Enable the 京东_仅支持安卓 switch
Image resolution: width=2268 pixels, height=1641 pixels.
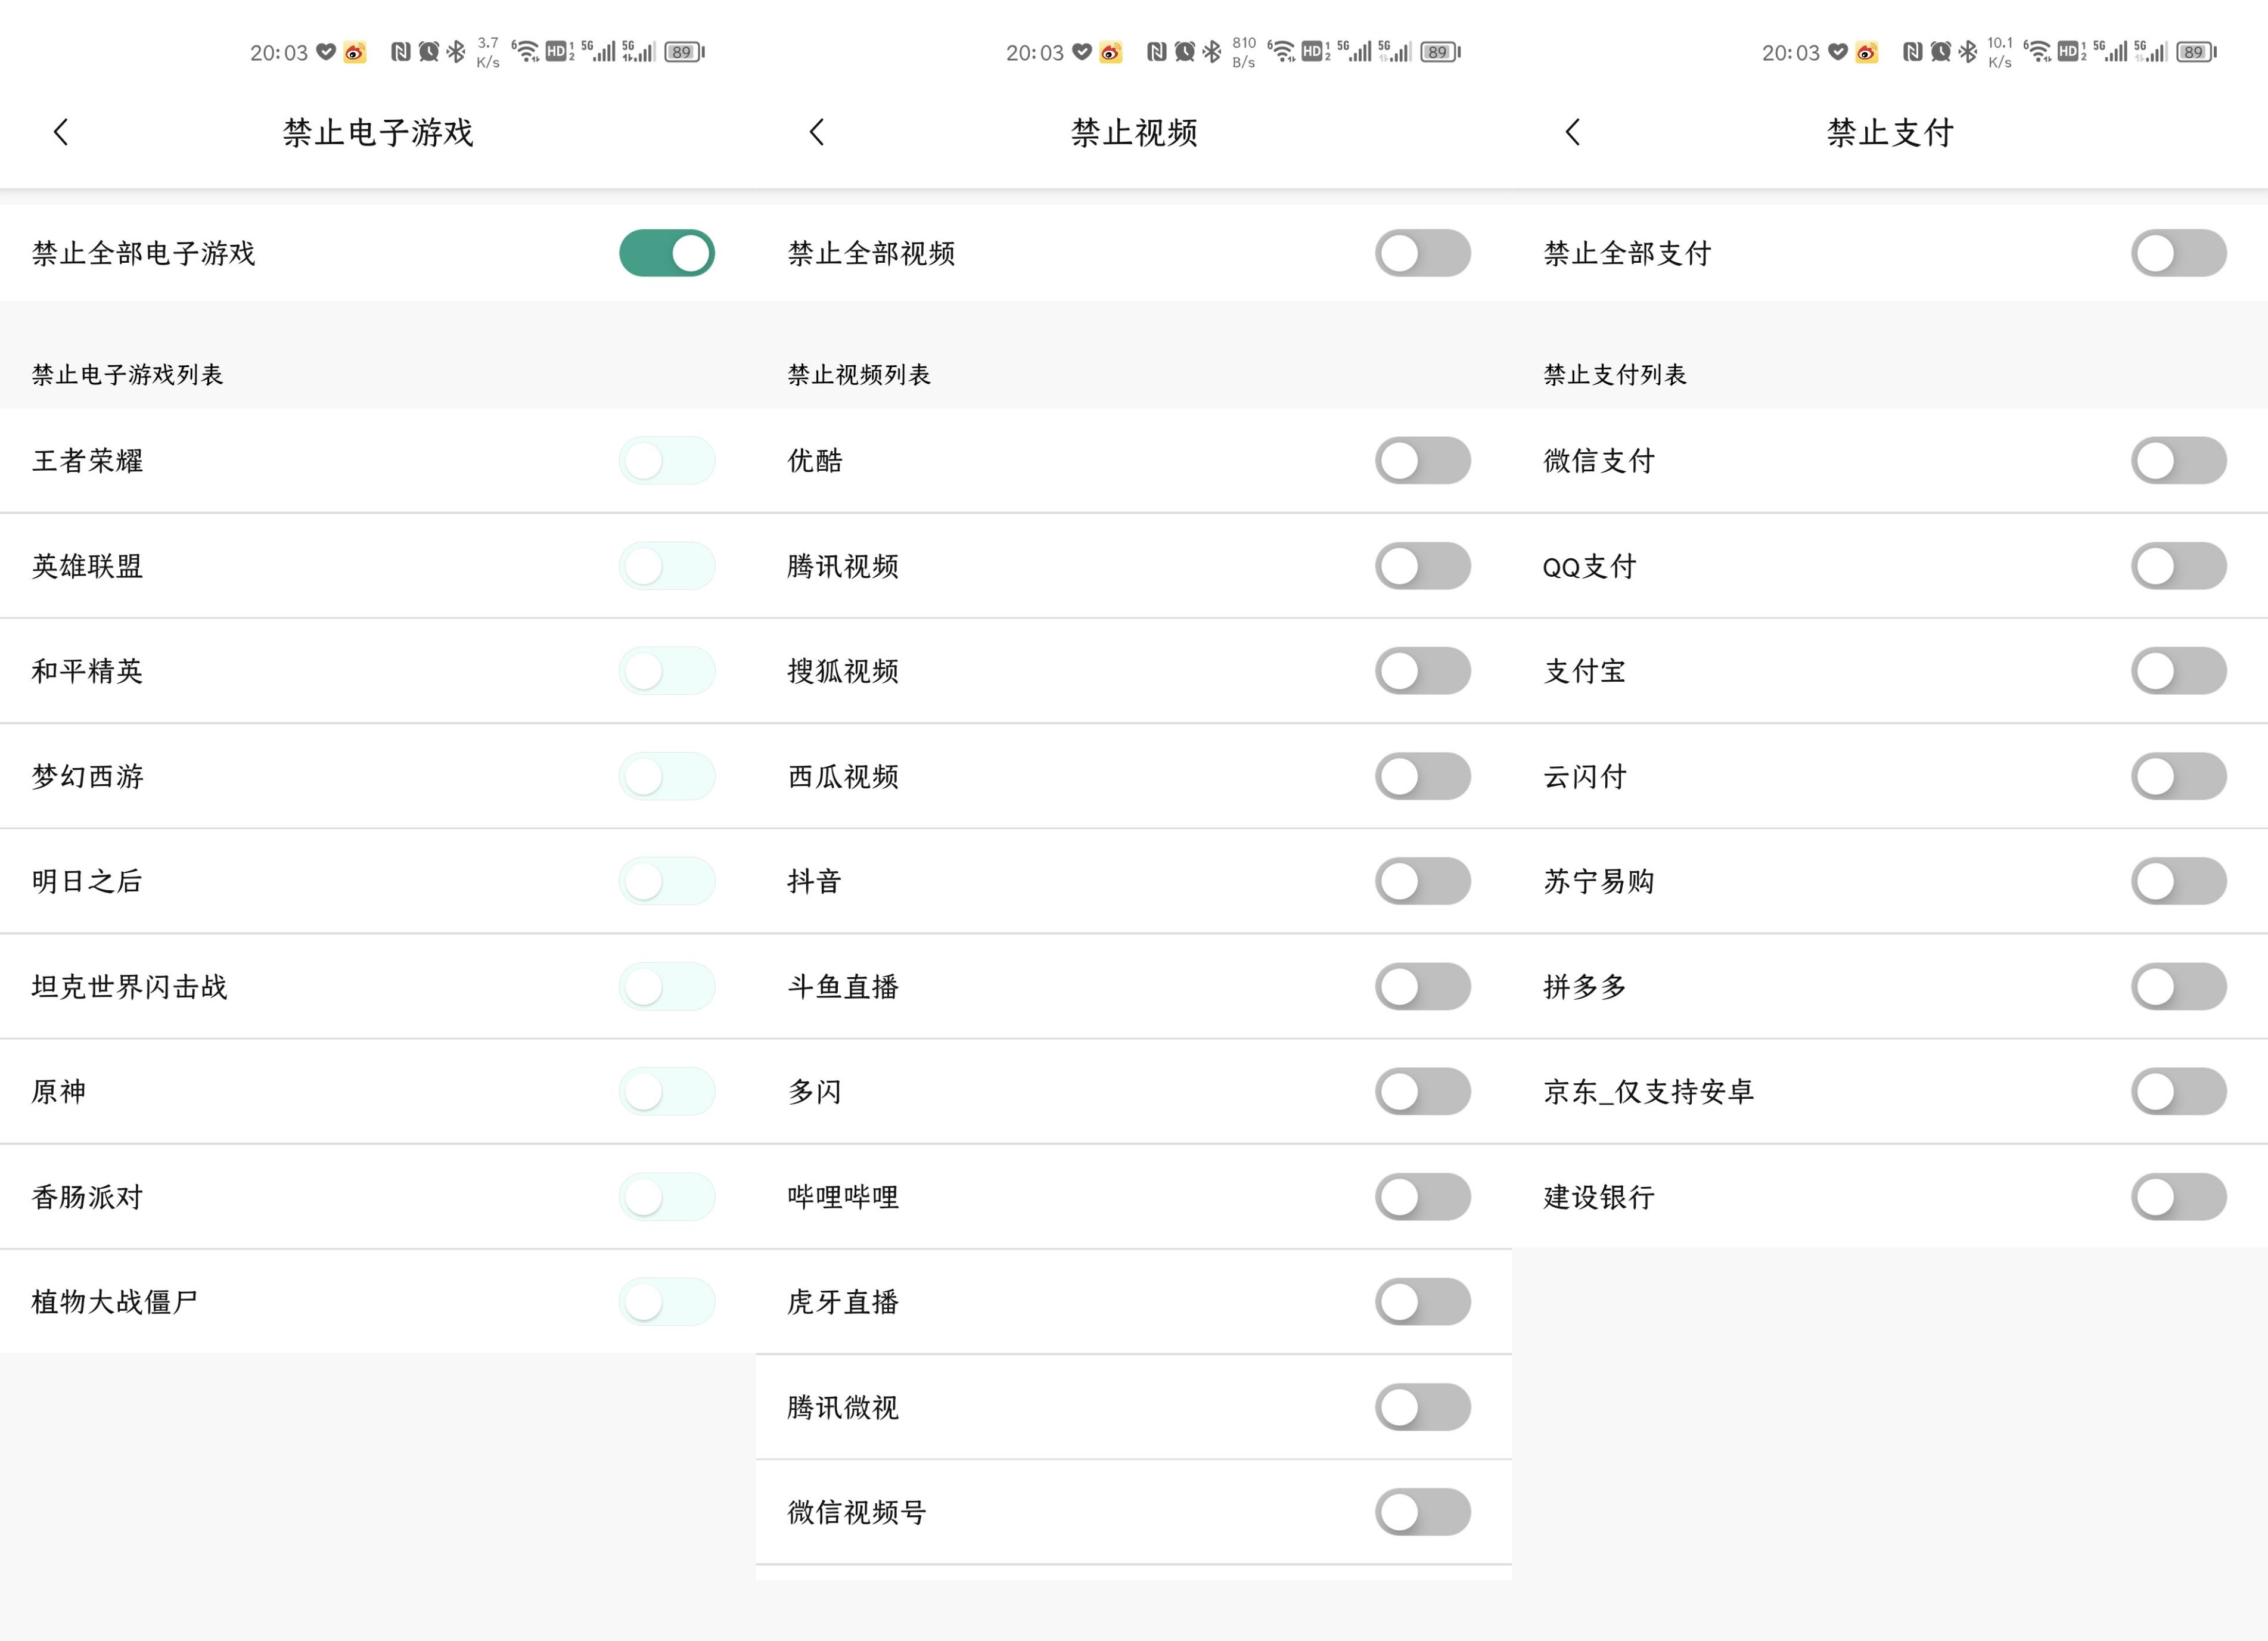(2179, 1091)
